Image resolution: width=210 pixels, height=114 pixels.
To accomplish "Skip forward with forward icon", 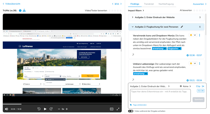I will 51,109.
